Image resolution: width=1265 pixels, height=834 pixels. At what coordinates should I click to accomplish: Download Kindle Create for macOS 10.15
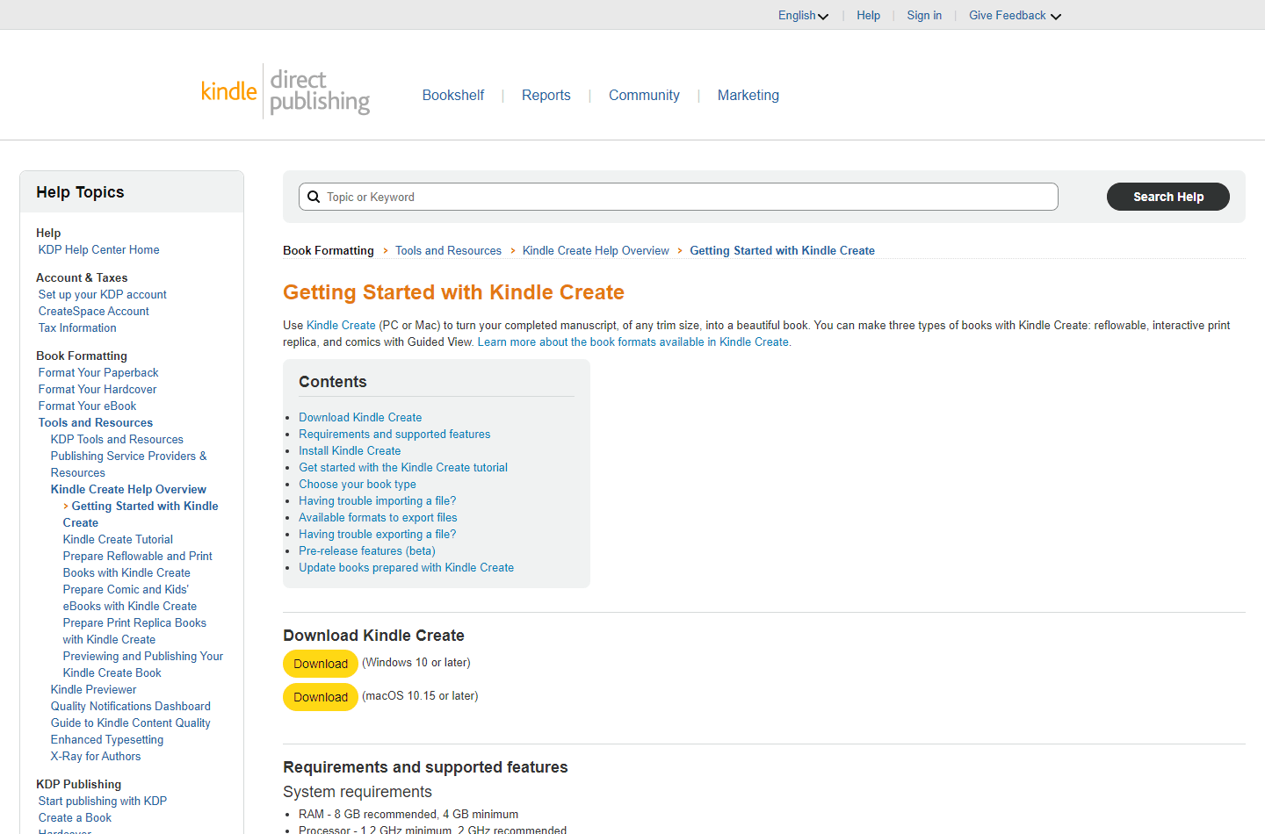tap(321, 697)
